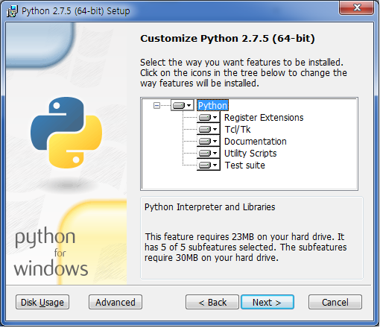380x328 pixels.
Task: Open Register Extensions install-option dropdown arrow
Action: (x=215, y=117)
